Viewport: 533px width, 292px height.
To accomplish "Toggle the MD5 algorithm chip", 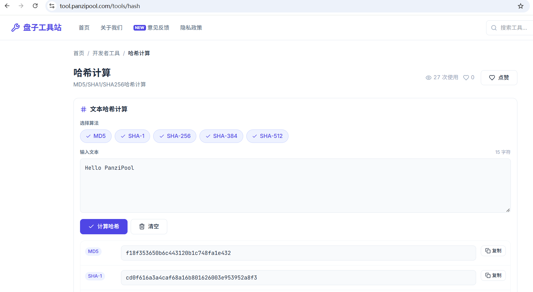I will 96,136.
